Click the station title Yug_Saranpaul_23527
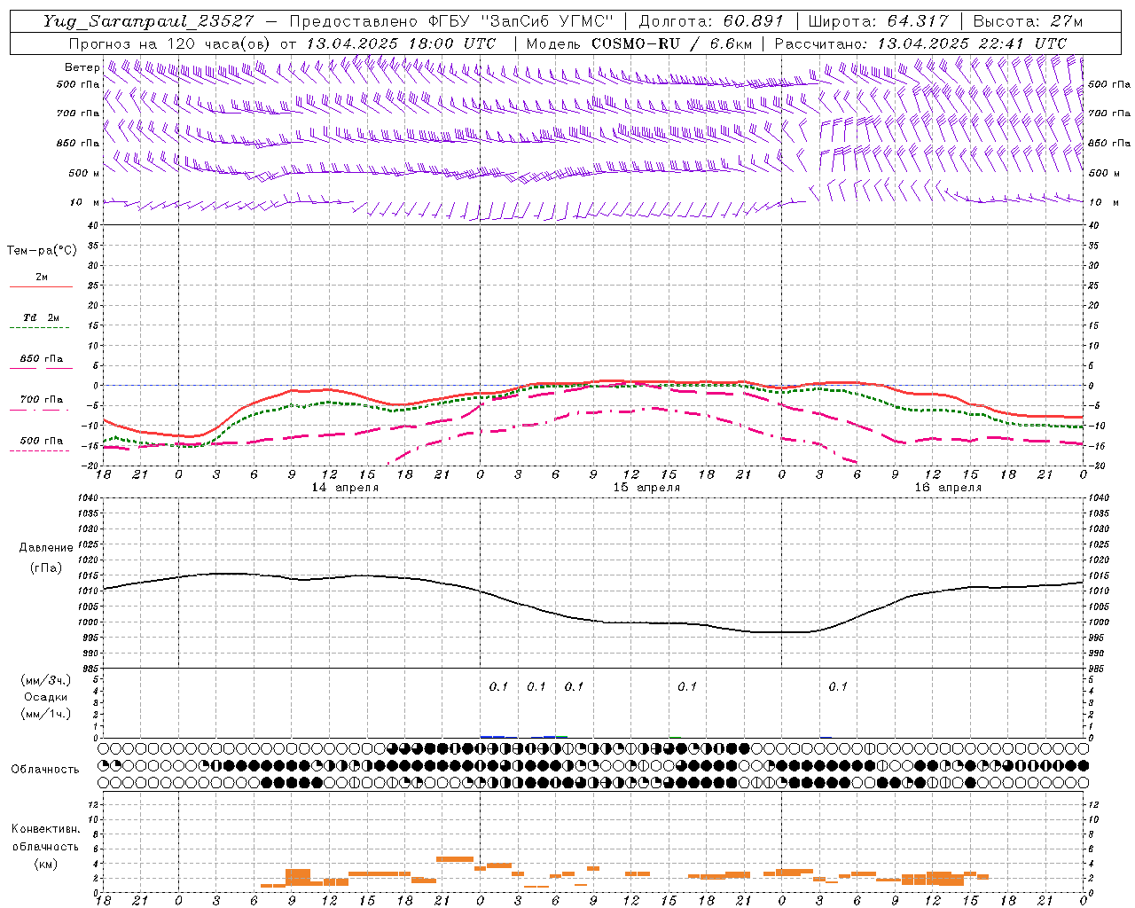Screen dimensions: 1135x908 click(x=148, y=21)
